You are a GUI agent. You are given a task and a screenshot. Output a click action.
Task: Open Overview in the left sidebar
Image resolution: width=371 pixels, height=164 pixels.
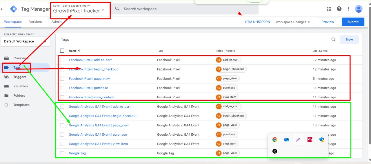pyautogui.click(x=21, y=58)
